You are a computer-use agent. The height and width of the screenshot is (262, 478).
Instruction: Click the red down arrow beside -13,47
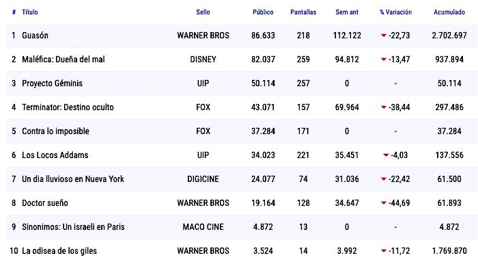pos(384,60)
